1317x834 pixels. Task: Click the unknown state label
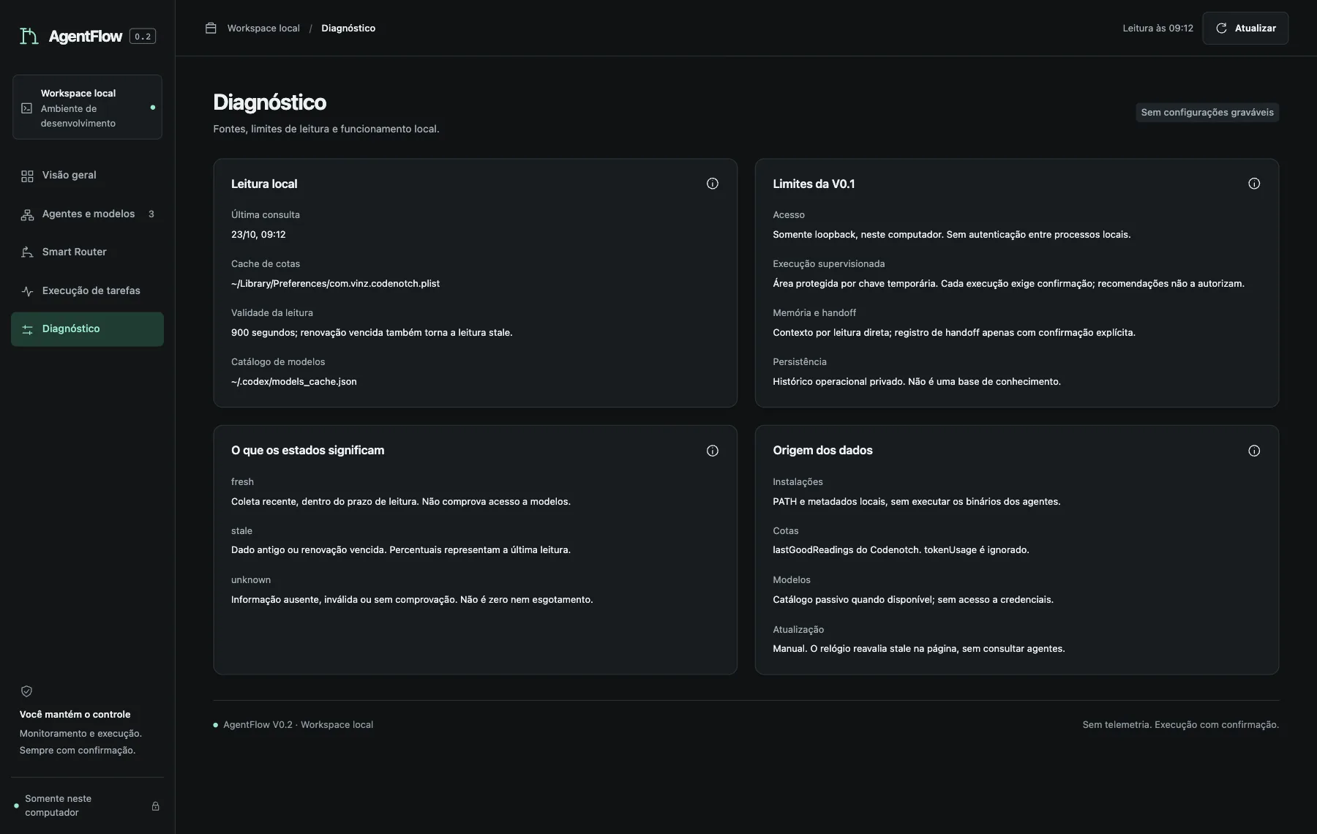251,580
